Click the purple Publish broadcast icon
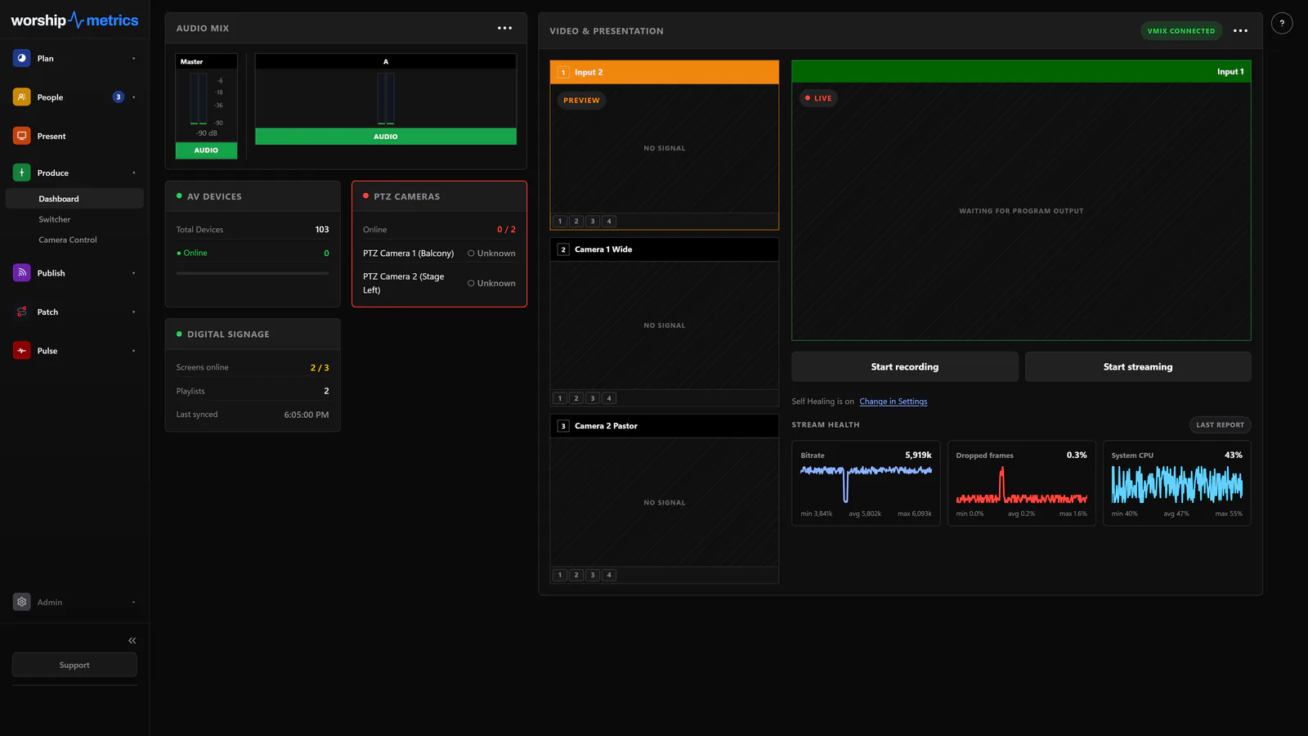The width and height of the screenshot is (1308, 736). [x=22, y=273]
